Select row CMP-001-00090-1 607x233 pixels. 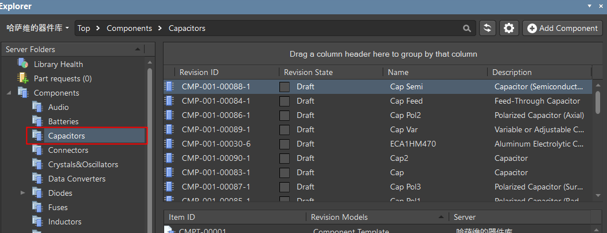coord(378,158)
